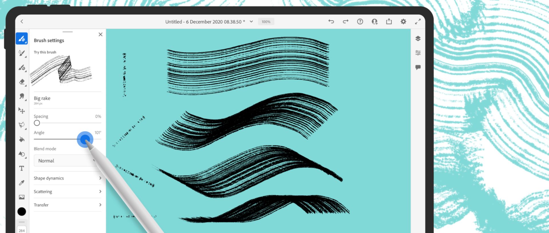Select the pixel brush tool
This screenshot has height=233, width=549.
22,39
